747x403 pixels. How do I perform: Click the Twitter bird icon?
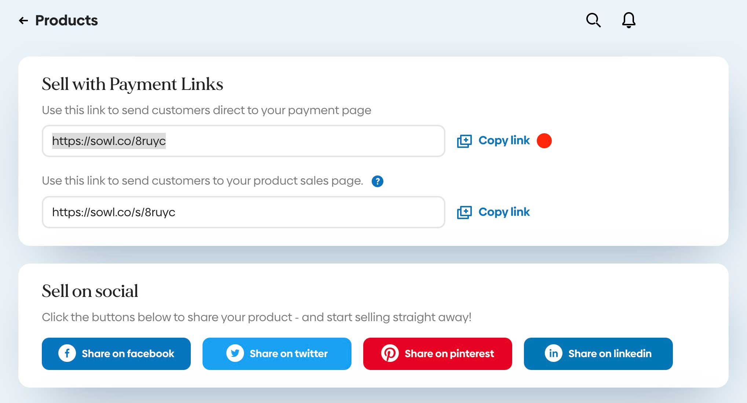(x=235, y=353)
